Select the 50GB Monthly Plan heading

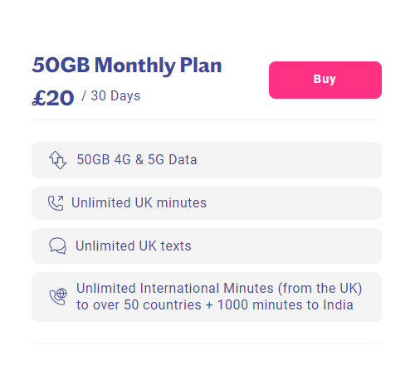click(127, 66)
